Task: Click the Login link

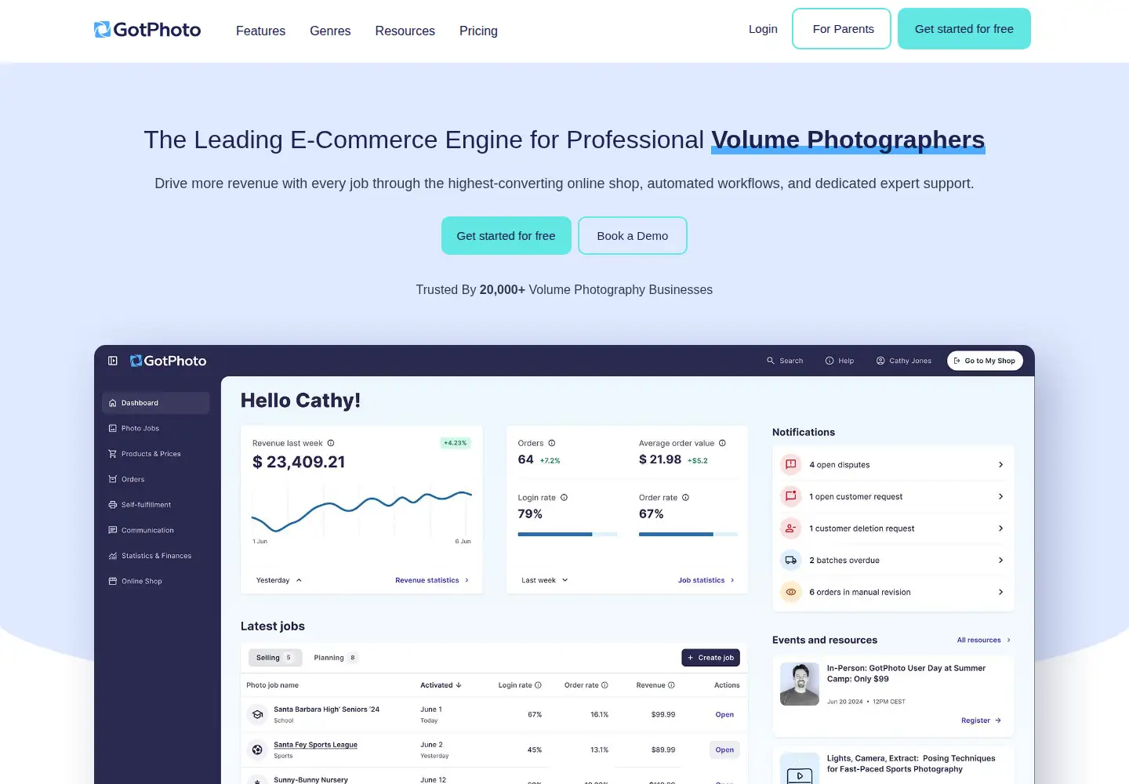Action: [x=763, y=29]
